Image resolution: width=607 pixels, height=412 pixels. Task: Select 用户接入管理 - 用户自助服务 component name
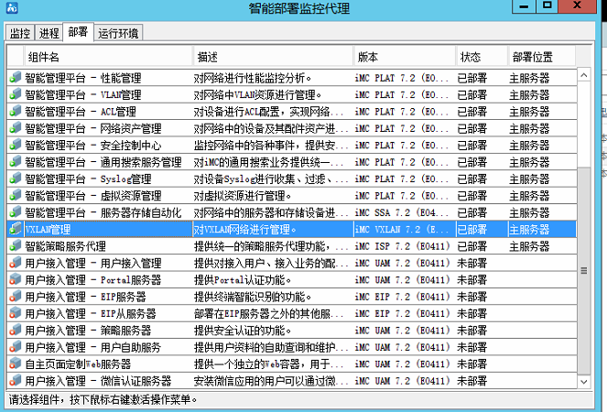pyautogui.click(x=93, y=348)
